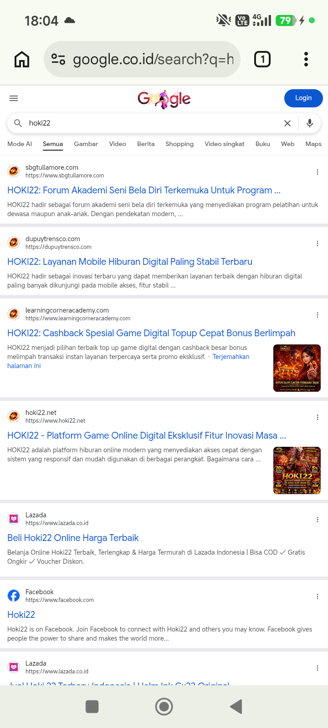Viewport: 328px width, 728px height.
Task: Click Terjemahkan halaman ini link
Action: point(231,357)
